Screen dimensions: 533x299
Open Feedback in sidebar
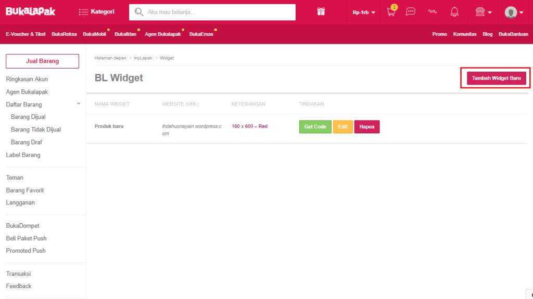click(x=19, y=286)
